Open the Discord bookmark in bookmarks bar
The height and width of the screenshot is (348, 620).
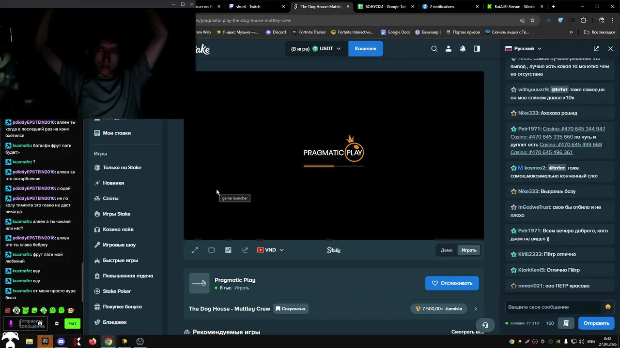(x=276, y=32)
